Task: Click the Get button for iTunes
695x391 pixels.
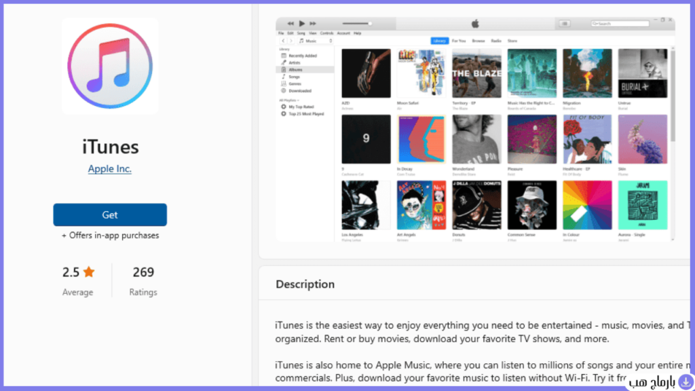Action: (110, 215)
